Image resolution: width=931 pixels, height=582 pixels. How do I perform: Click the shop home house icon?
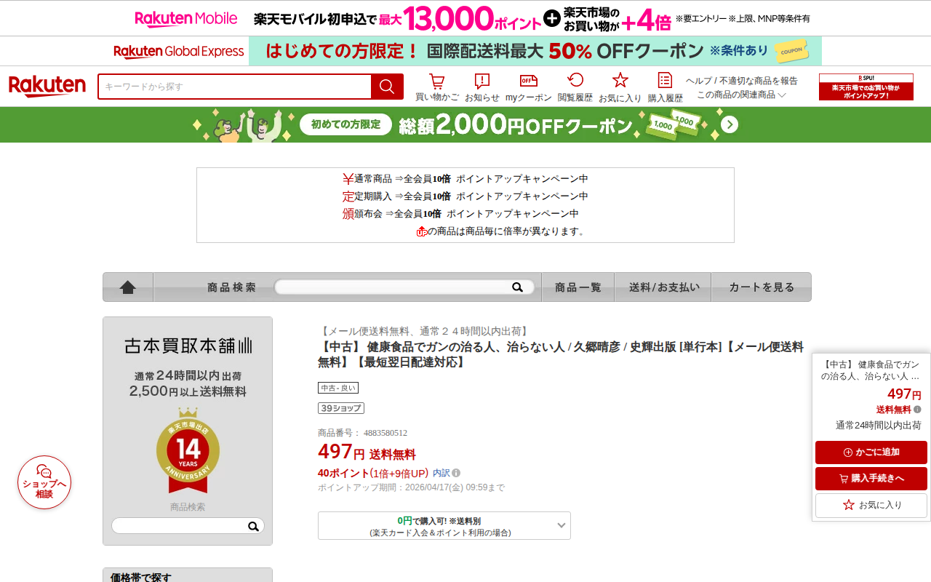tap(128, 287)
